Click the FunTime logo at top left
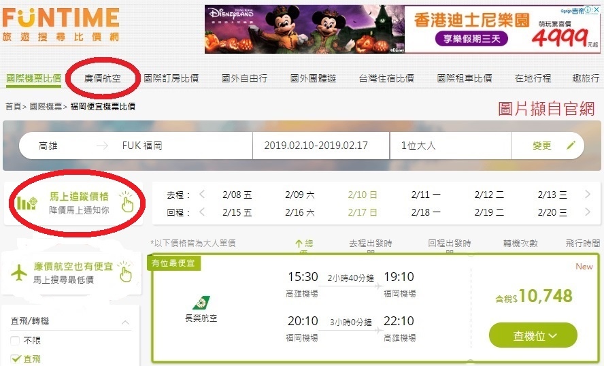Image resolution: width=604 pixels, height=366 pixels. [61, 24]
